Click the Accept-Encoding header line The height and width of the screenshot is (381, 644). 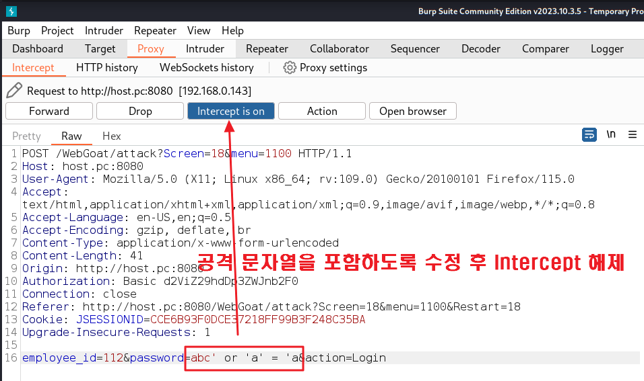(136, 230)
